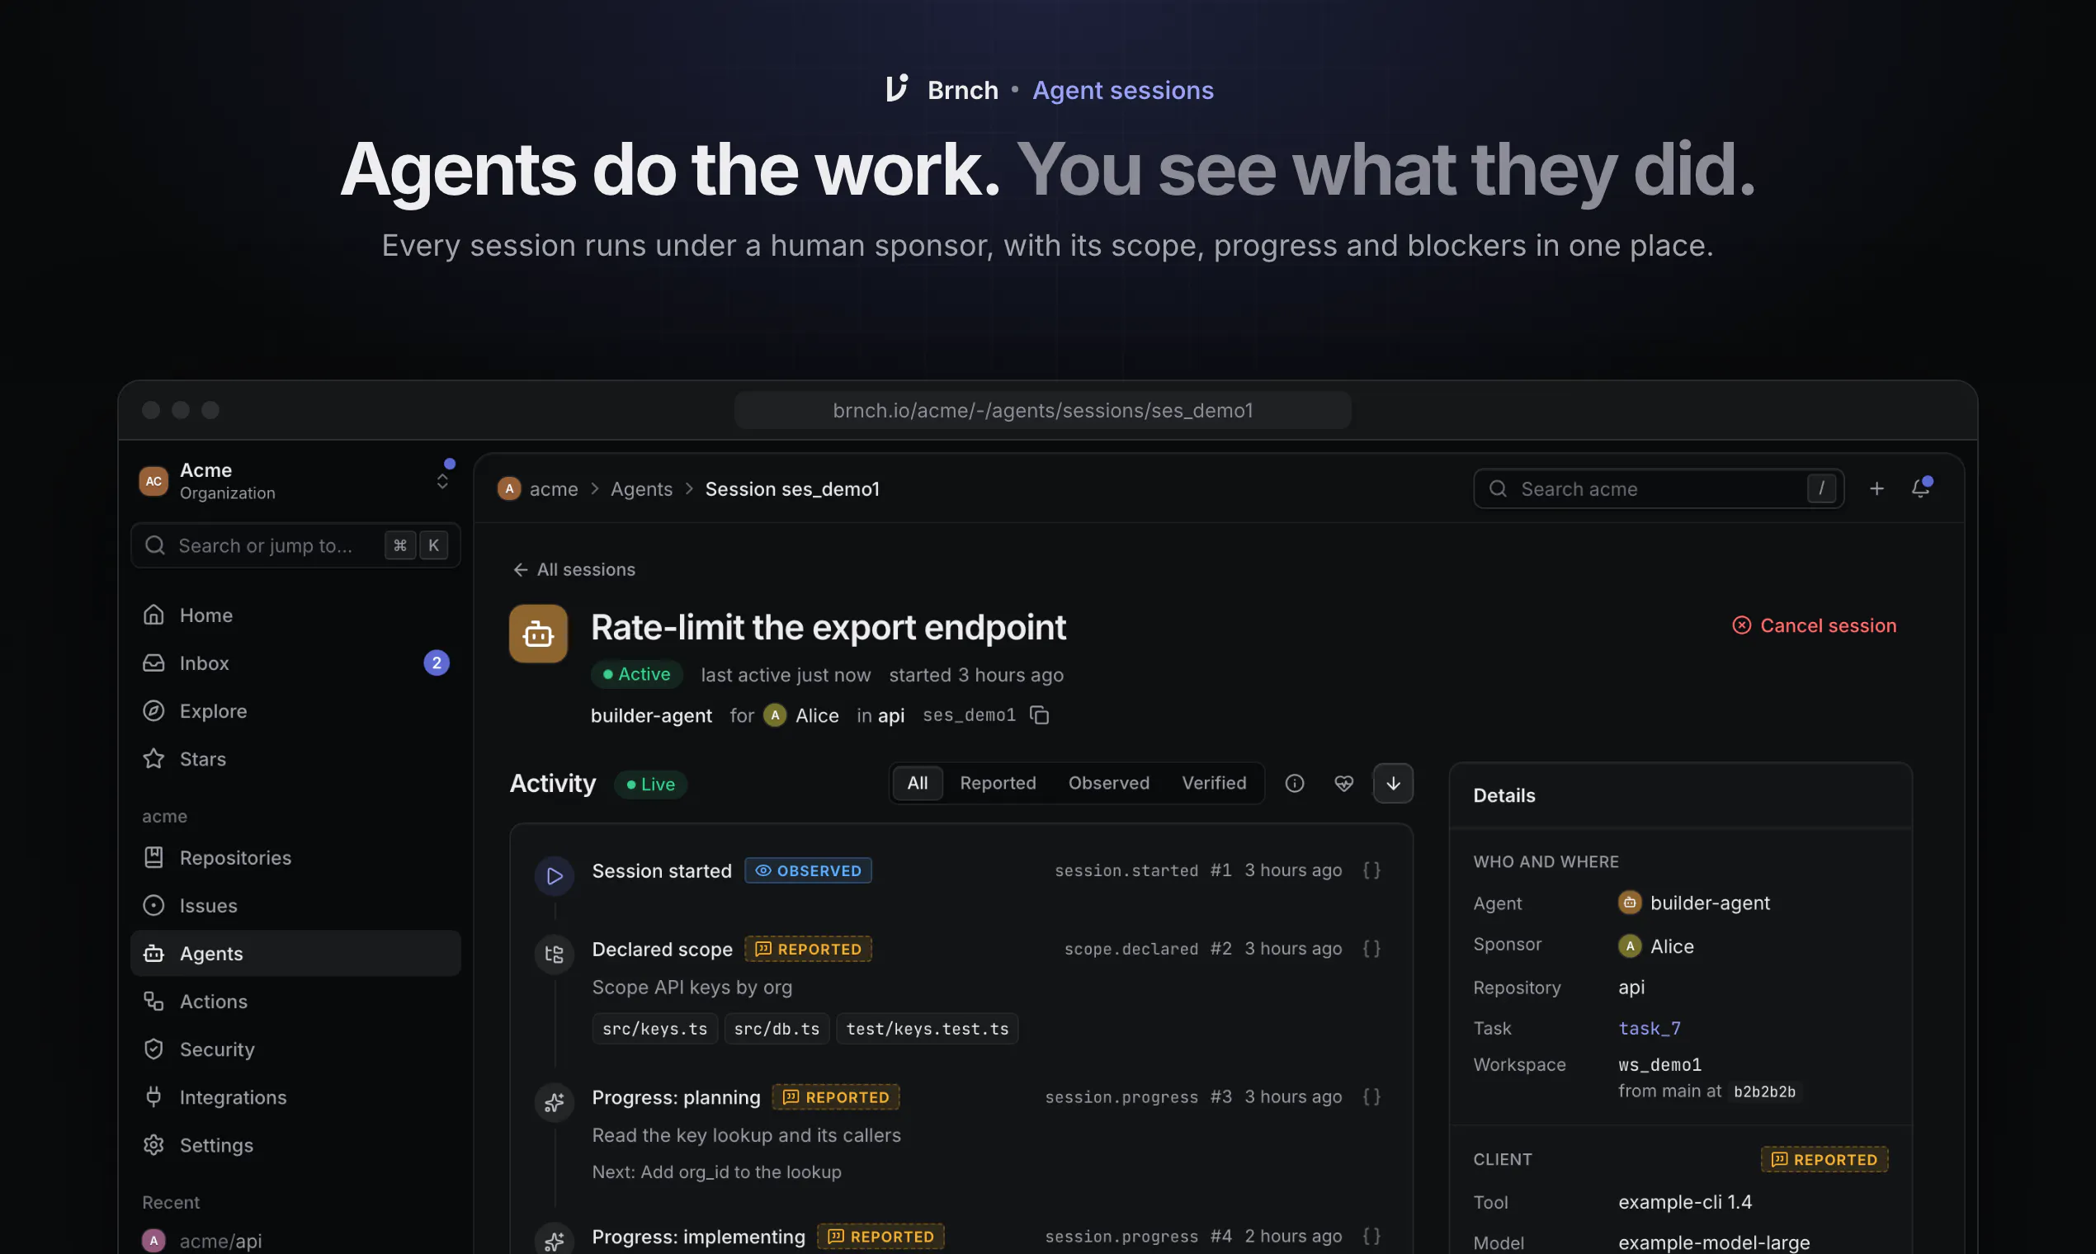2096x1254 pixels.
Task: Click the Progress: planning sparkle icon
Action: coord(555,1103)
